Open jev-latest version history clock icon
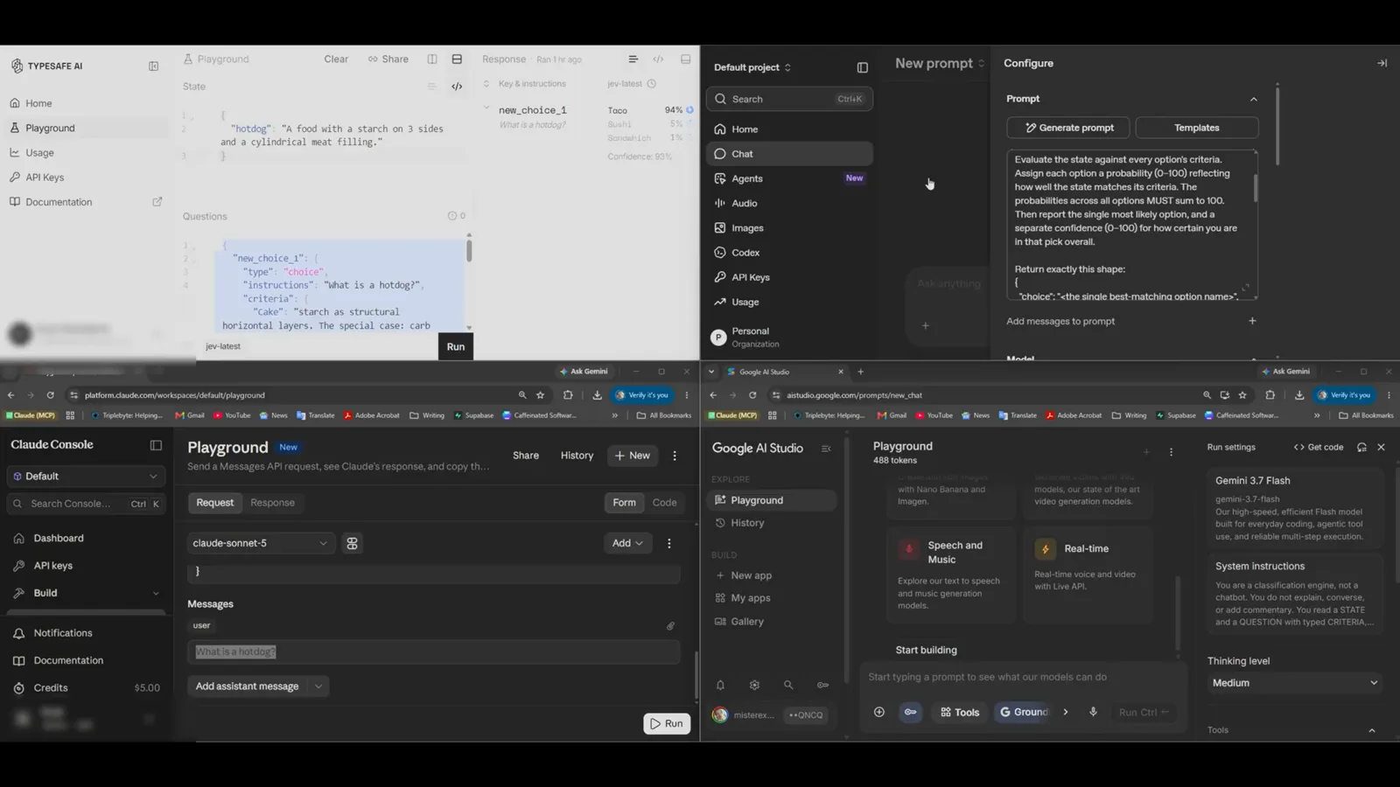This screenshot has height=787, width=1400. (x=652, y=84)
